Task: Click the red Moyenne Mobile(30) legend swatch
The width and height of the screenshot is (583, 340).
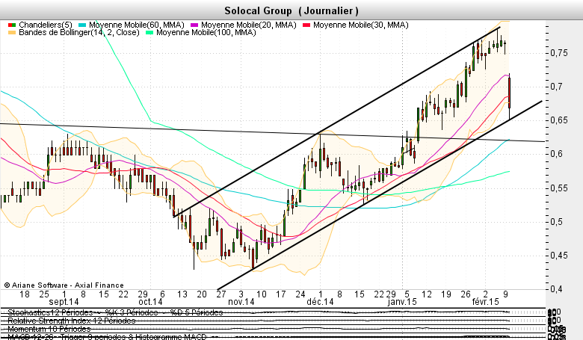Action: click(x=306, y=25)
